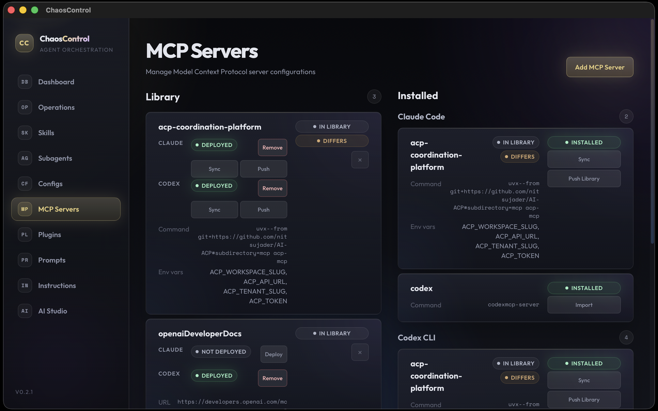This screenshot has height=411, width=658.
Task: Push Library for Claude Code acp-coordination-platform
Action: point(584,179)
